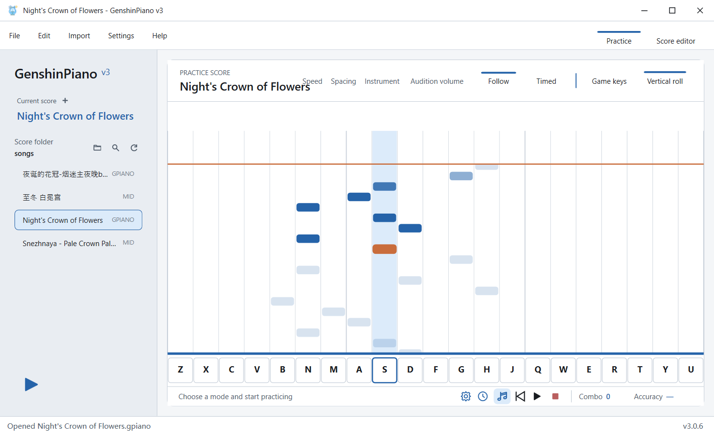This screenshot has height=435, width=714.
Task: Open practice settings gear icon
Action: pyautogui.click(x=466, y=396)
